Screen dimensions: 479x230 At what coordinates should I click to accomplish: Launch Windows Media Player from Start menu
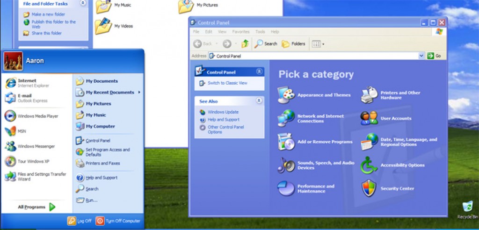[31, 116]
